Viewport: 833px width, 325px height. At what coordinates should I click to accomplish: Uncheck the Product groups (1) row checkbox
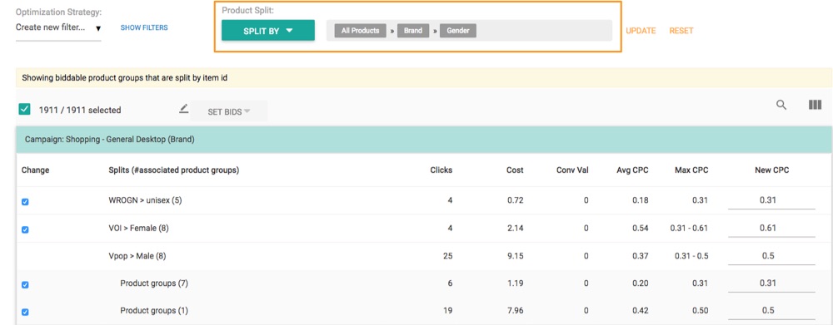[25, 313]
